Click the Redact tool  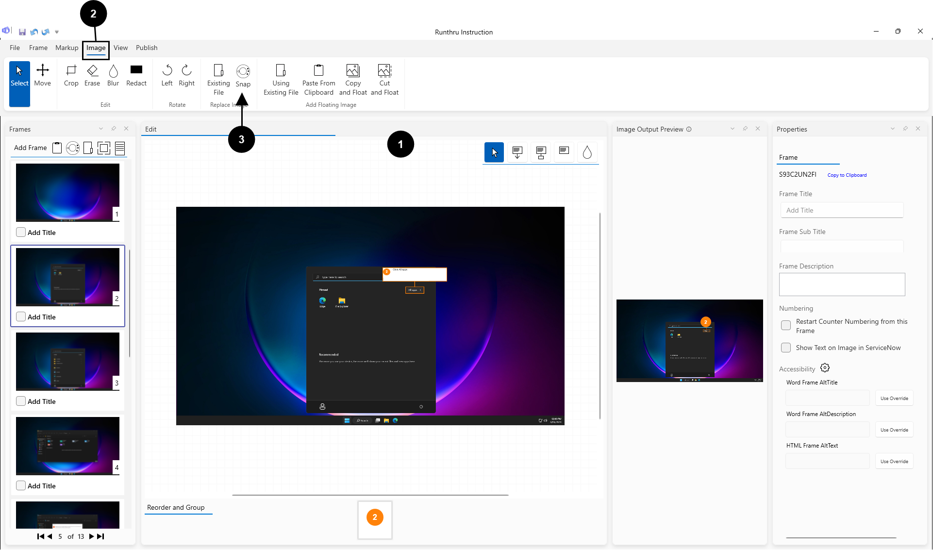(x=136, y=75)
